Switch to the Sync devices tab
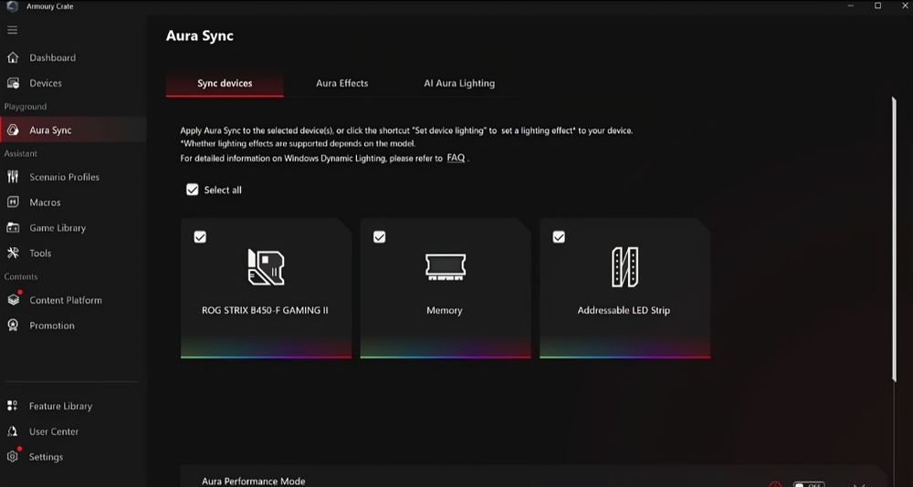 point(225,83)
